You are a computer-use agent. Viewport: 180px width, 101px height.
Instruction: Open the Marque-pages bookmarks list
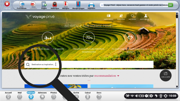coord(78,5)
